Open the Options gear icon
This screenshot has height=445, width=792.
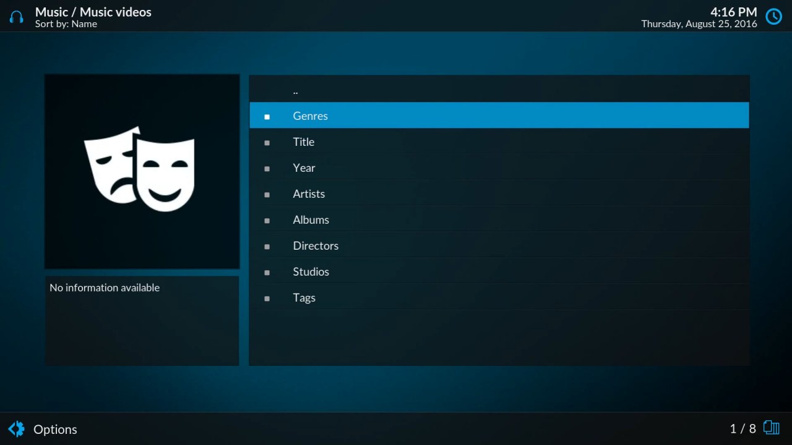pos(17,429)
